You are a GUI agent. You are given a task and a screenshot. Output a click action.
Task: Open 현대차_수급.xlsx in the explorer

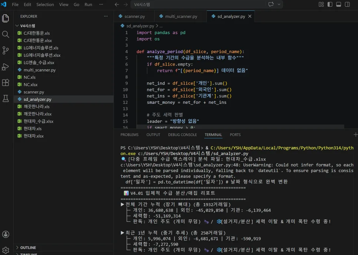[39, 121]
